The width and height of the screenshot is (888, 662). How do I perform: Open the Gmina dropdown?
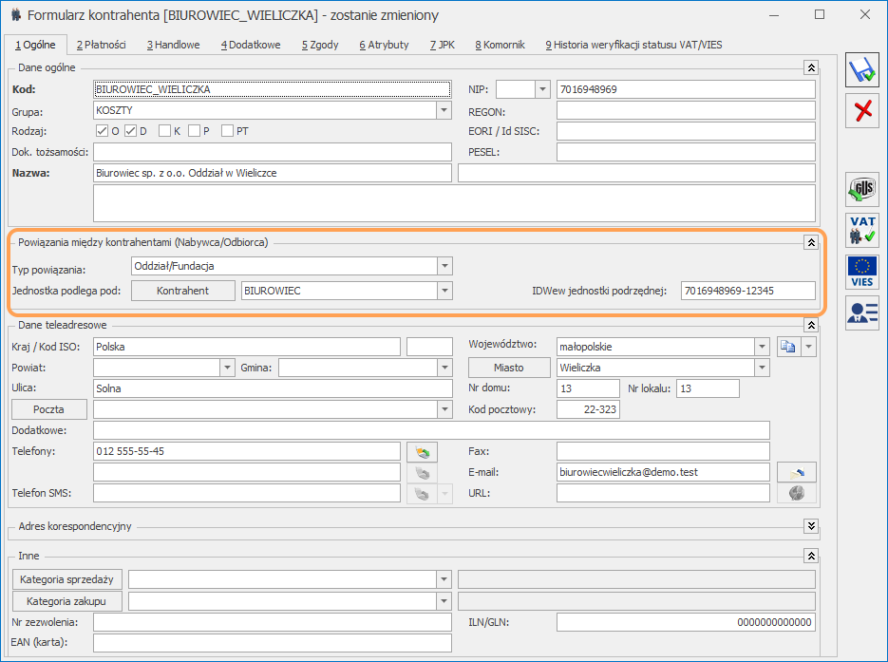pyautogui.click(x=445, y=368)
